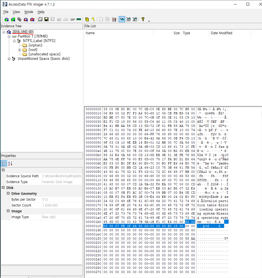Click the File List panel title
Screen dimensions: 262x278
(90, 26)
